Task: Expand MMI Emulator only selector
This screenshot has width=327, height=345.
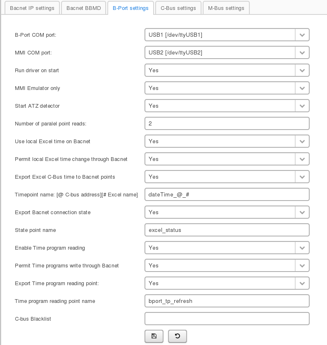Action: [302, 88]
